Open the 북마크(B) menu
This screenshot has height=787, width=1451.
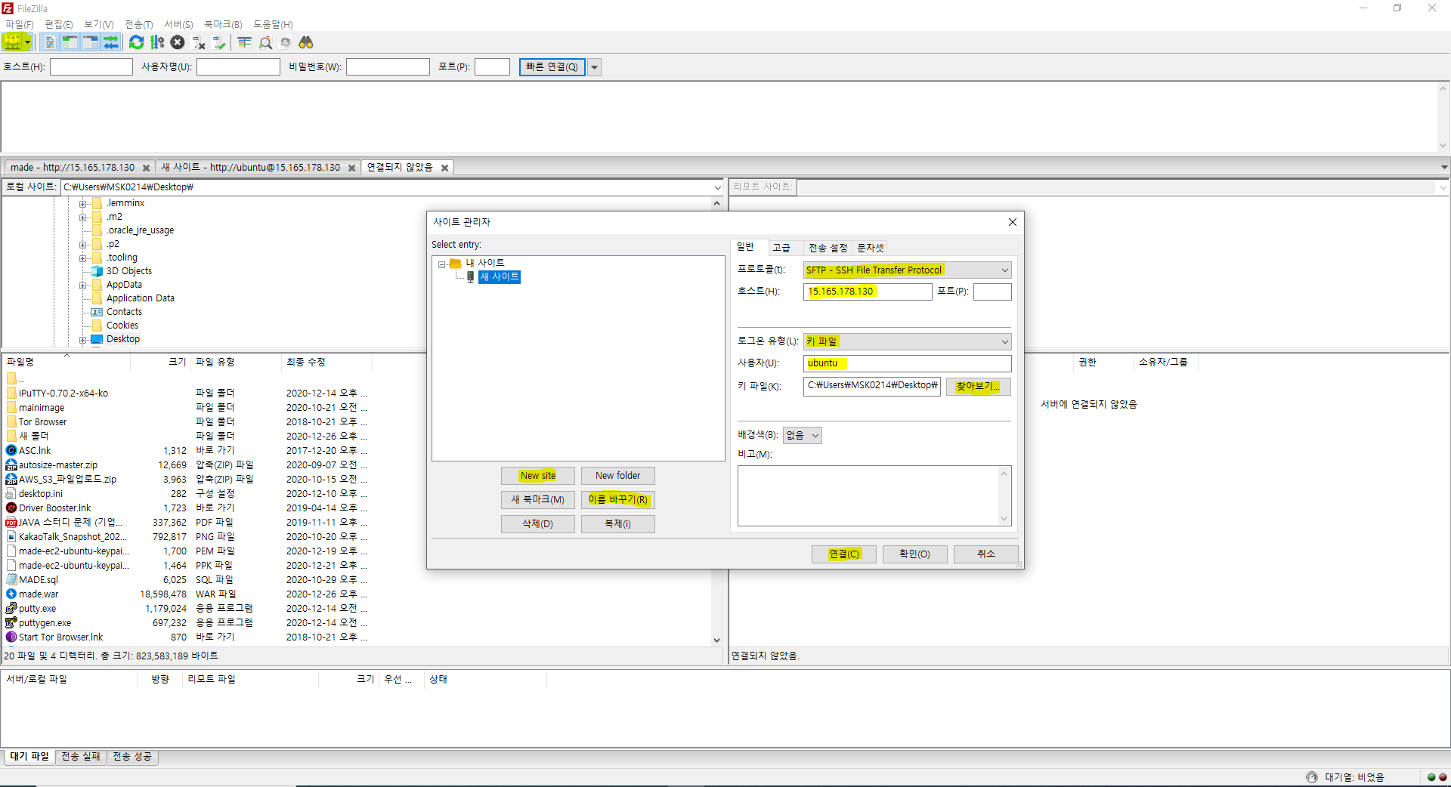223,24
